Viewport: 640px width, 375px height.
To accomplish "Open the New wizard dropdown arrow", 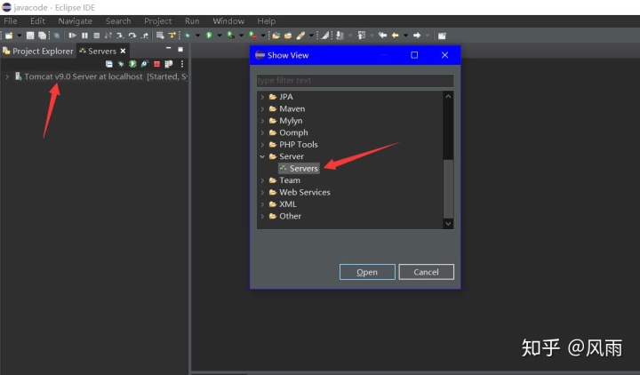I will click(20, 36).
